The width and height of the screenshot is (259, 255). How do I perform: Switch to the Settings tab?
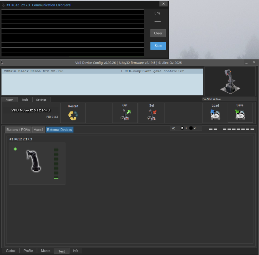(41, 100)
